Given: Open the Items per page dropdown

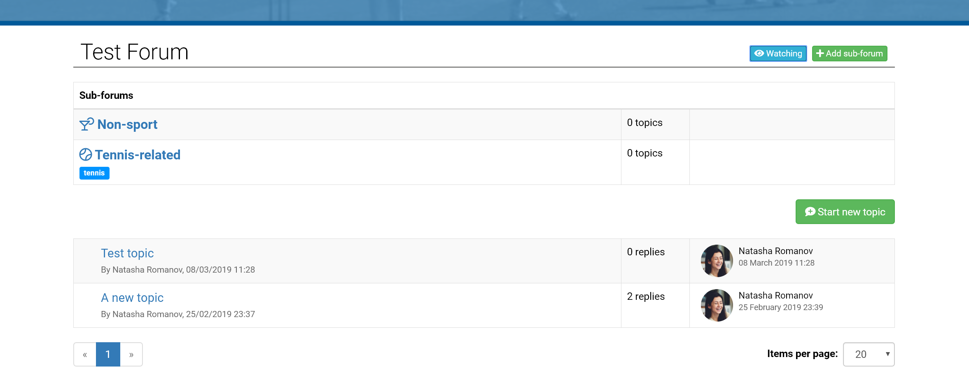Looking at the screenshot, I should click(x=869, y=354).
